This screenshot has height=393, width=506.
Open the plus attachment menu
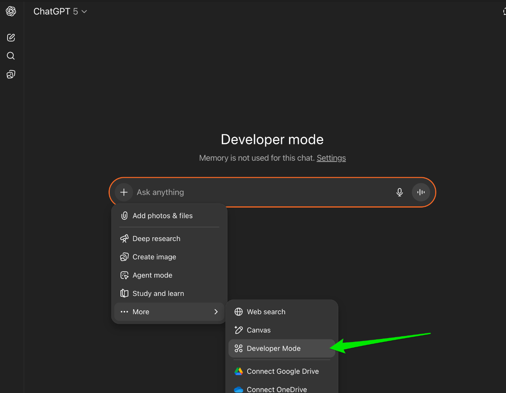tap(124, 192)
